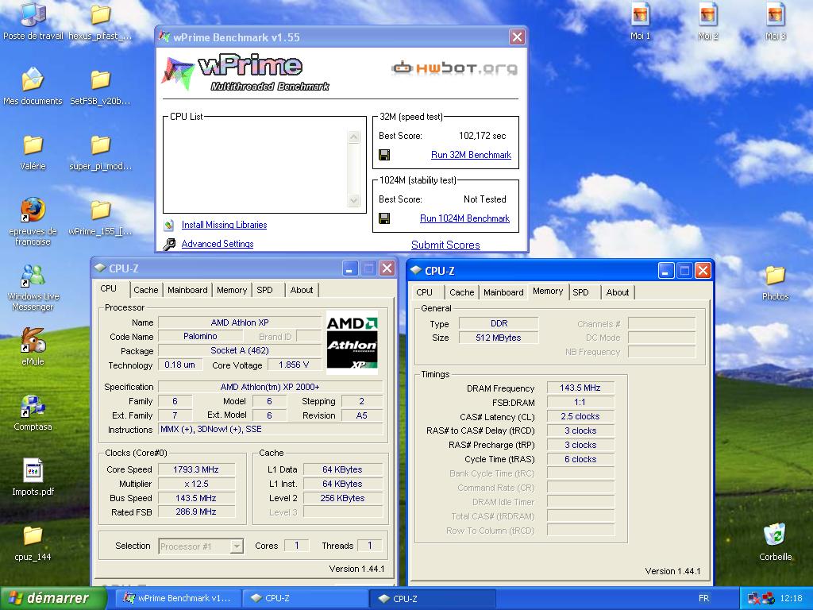Click the CAS# Latency 2.5 clocks value

(x=580, y=416)
